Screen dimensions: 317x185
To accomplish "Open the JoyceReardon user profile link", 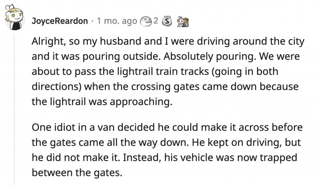I will click(x=60, y=21).
